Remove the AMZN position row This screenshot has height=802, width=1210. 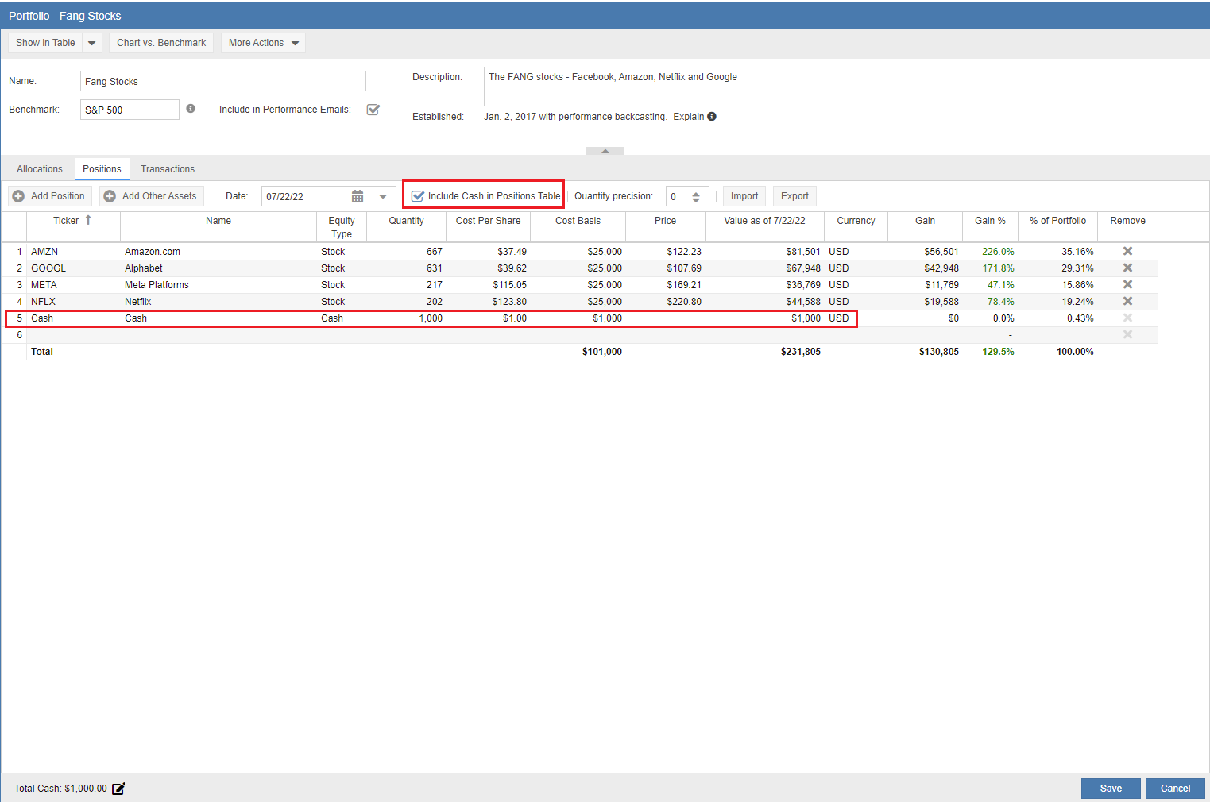tap(1127, 251)
